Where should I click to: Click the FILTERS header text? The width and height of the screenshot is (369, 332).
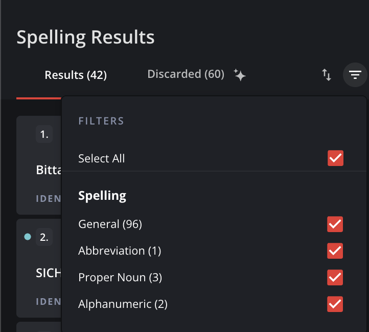click(101, 121)
